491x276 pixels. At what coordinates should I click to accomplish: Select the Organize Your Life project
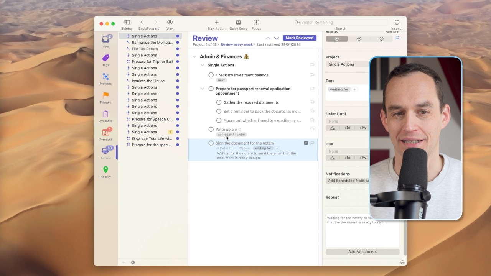pos(153,138)
